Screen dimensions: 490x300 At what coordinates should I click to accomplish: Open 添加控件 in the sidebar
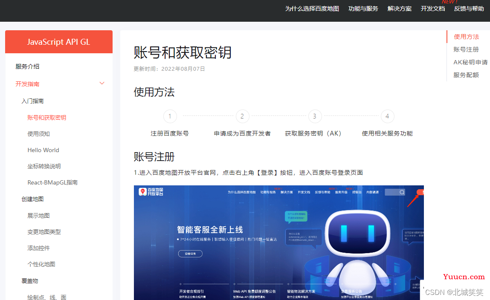click(x=39, y=248)
